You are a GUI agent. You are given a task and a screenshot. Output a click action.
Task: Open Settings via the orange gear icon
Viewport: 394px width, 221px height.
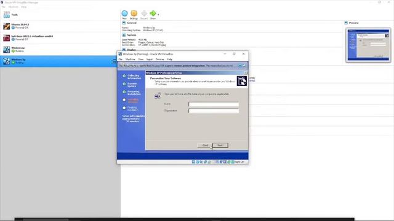click(134, 14)
